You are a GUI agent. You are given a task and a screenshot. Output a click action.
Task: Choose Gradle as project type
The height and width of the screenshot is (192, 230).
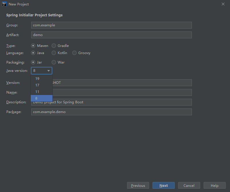tap(54, 45)
